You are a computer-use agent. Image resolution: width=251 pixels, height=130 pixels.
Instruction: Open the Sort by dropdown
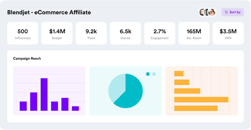232,12
